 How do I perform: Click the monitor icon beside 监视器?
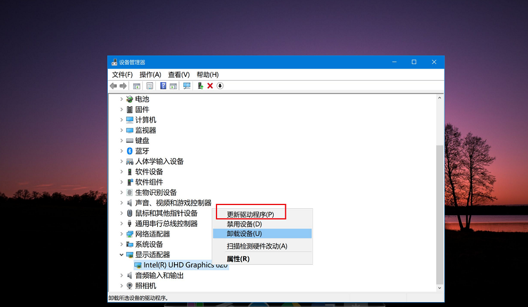(130, 130)
